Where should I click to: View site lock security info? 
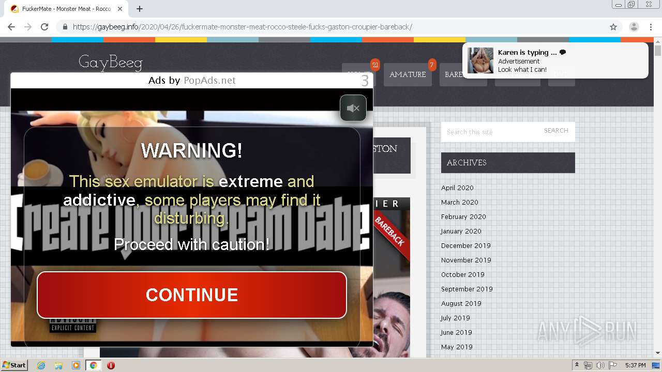65,27
